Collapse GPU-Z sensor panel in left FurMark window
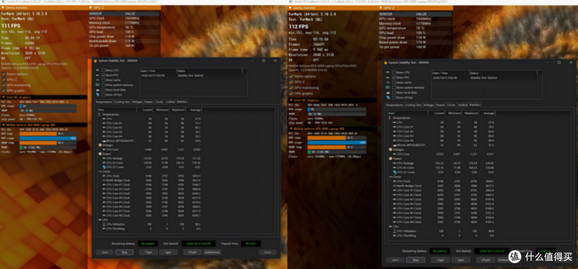This screenshot has height=269, width=578. pos(90,7)
